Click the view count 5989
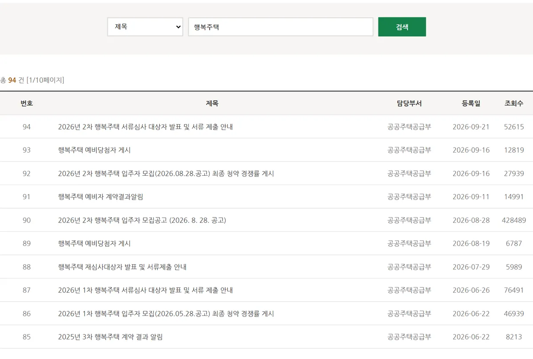533x359 pixels. tap(514, 267)
